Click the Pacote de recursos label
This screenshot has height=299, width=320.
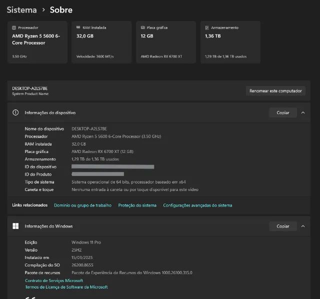[x=42, y=272]
